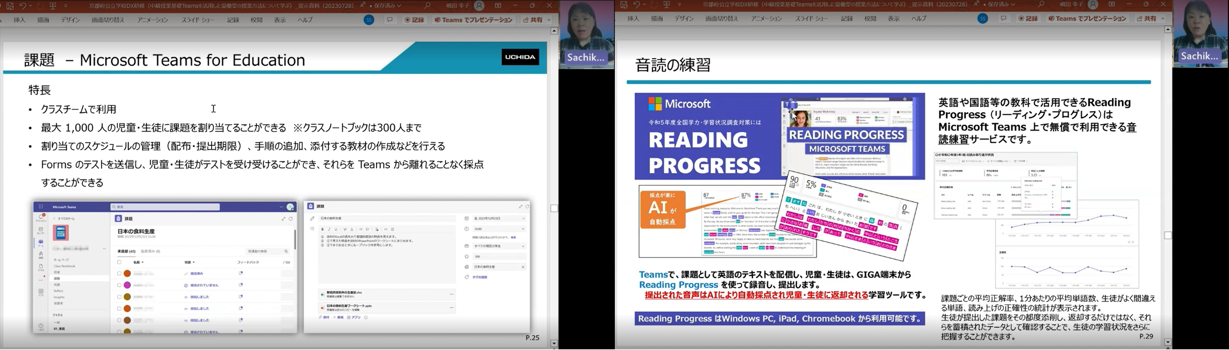Screen dimensions: 1229x350
Task: Open the comments pane icon in the right window
Action: (x=1004, y=19)
